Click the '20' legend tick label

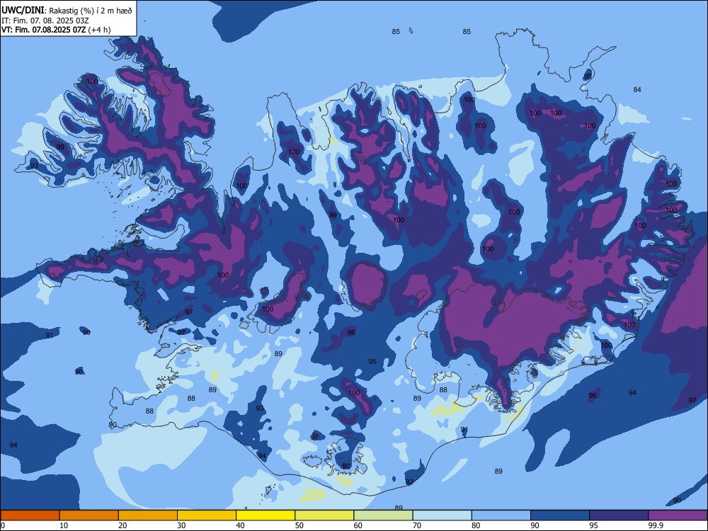tap(122, 525)
